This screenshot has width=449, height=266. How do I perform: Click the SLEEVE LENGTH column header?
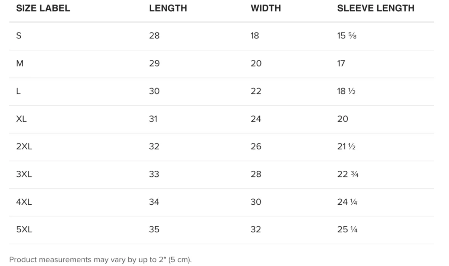376,8
